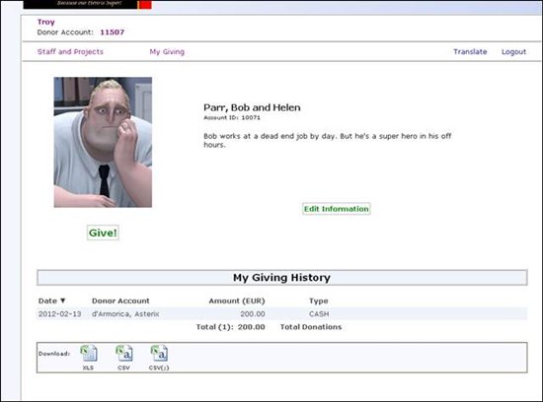Click the site banner logo at top
This screenshot has width=543, height=402.
87,4
